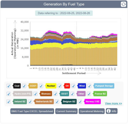The image size is (128, 124).
Task: Open the View more >> link
Action: tap(113, 103)
